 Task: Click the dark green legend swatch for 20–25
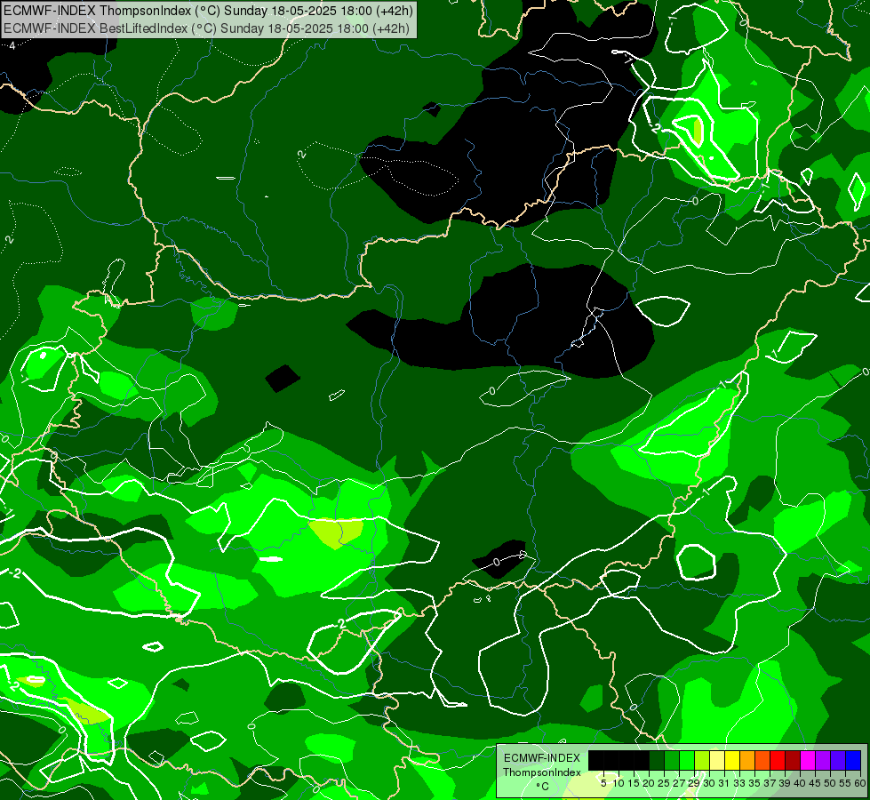[x=657, y=760]
